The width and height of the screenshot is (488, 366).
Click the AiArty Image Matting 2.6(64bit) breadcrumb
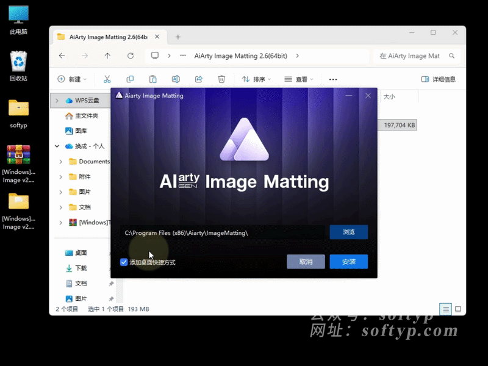pos(240,56)
